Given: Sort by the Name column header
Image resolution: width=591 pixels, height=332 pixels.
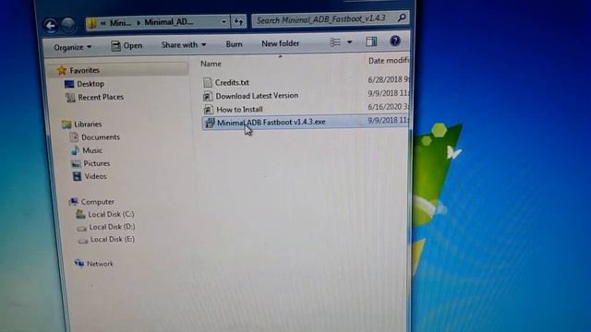Looking at the screenshot, I should point(211,64).
